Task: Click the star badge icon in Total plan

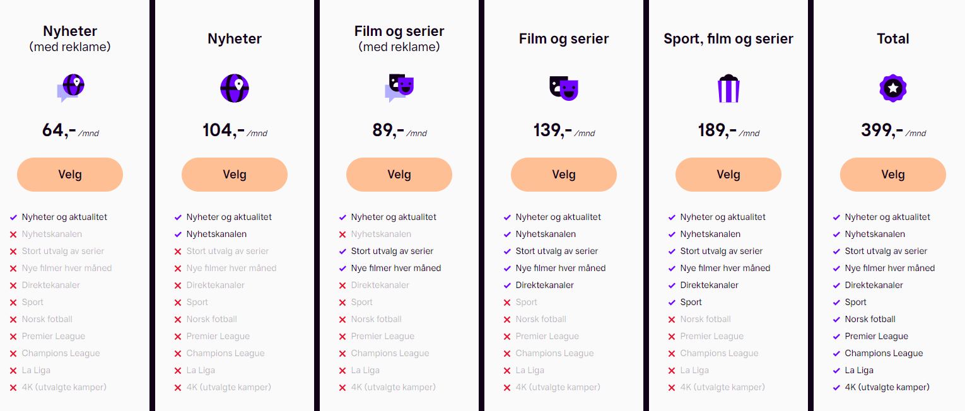Action: 893,88
